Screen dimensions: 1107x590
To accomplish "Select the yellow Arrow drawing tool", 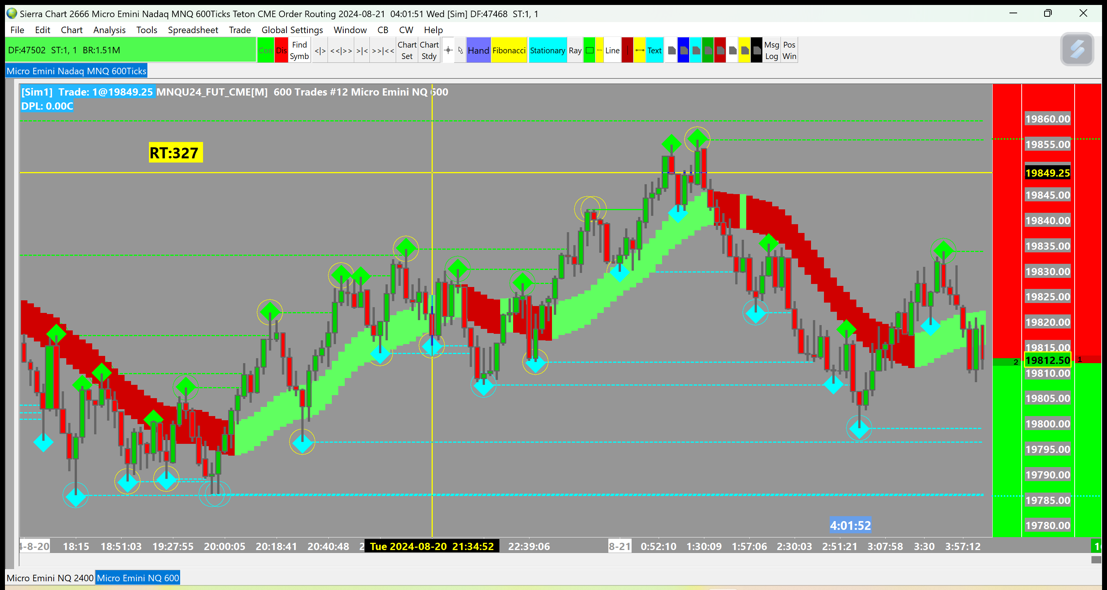I will (x=600, y=50).
